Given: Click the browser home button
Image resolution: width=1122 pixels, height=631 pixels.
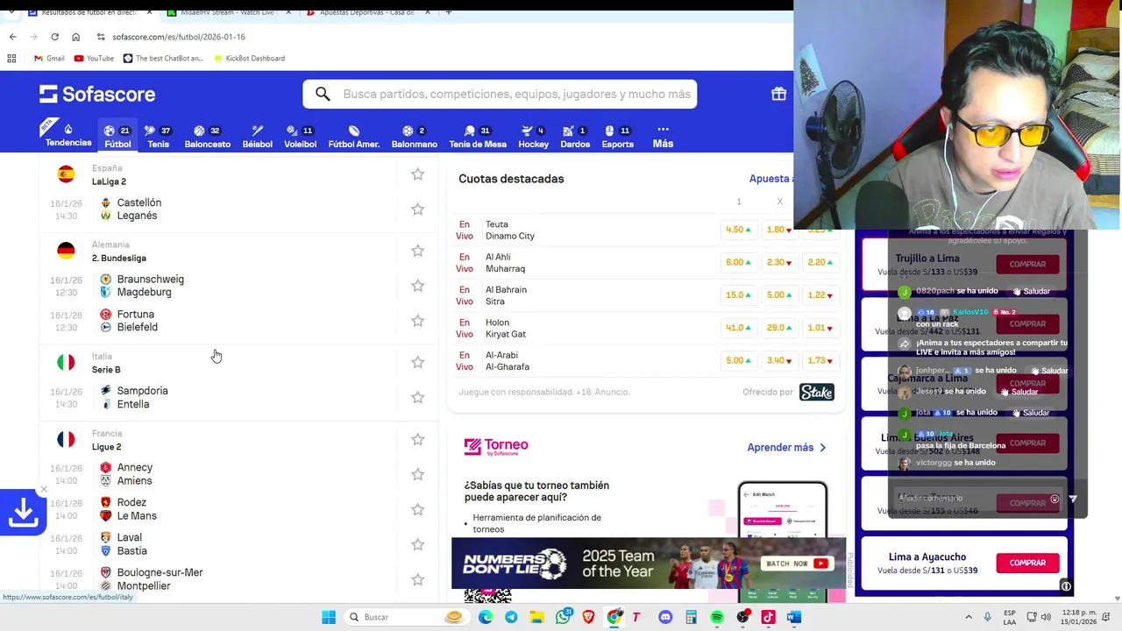Looking at the screenshot, I should (x=75, y=37).
